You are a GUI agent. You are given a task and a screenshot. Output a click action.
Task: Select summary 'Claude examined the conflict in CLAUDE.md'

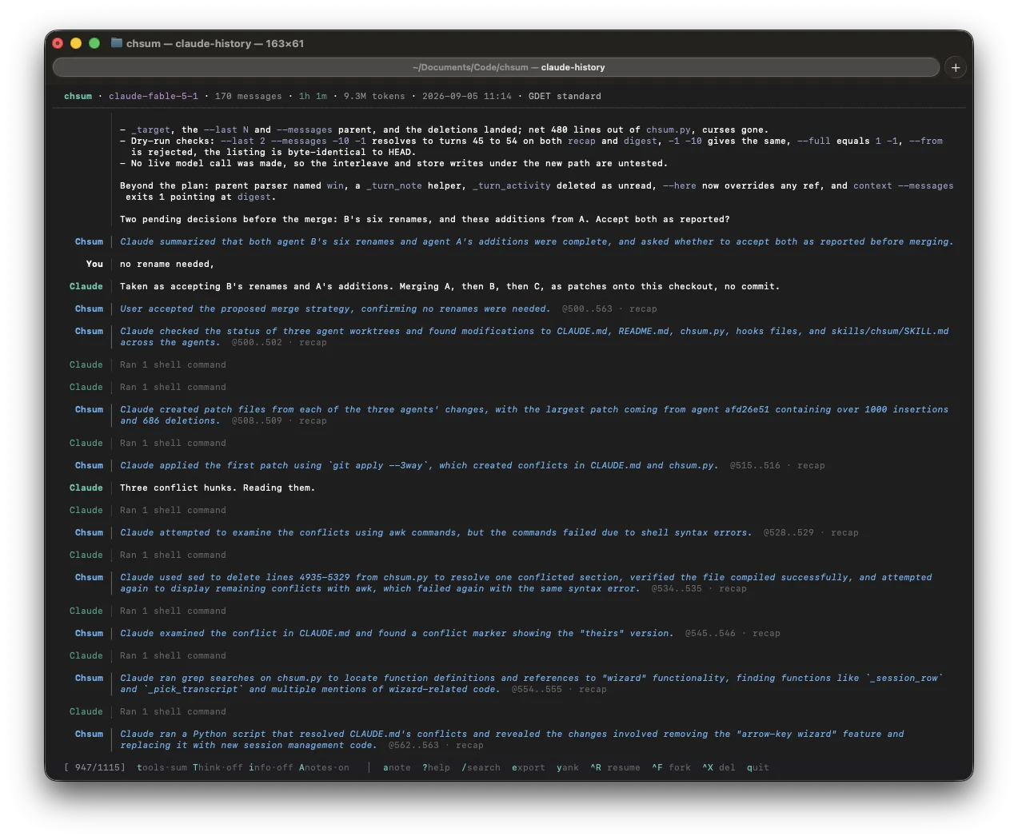[397, 633]
